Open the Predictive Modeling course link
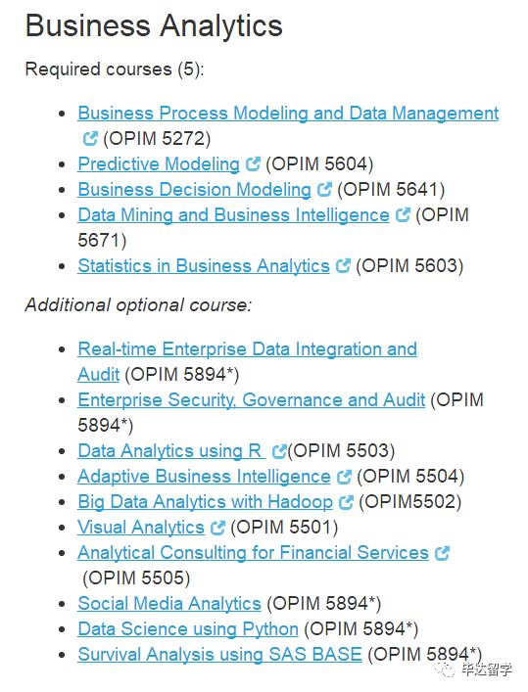Screen dimensions: 528x692 tap(159, 164)
